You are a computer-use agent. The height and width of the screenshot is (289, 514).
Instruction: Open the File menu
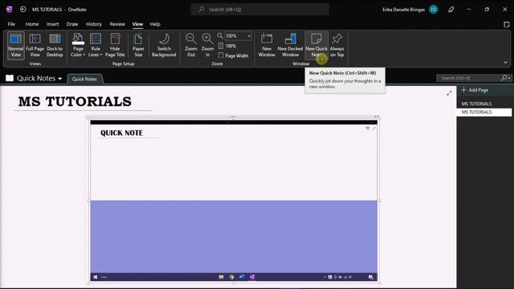coord(11,24)
